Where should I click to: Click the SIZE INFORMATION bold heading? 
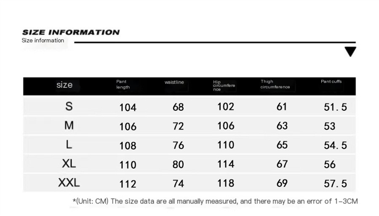click(71, 32)
